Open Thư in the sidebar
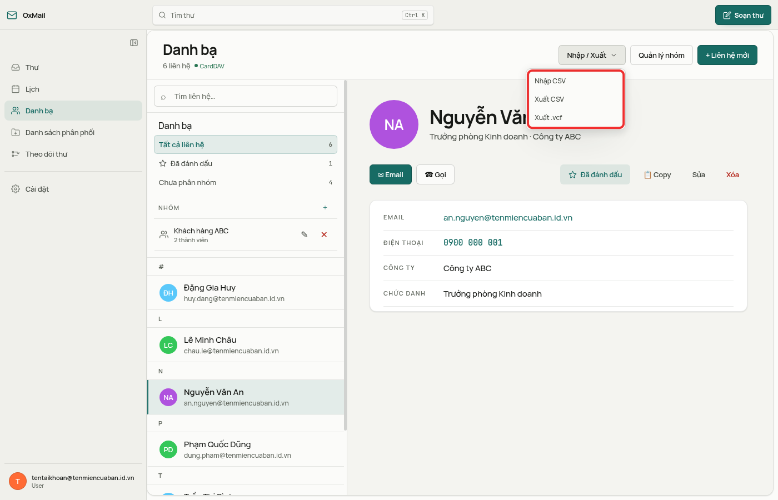 point(73,67)
